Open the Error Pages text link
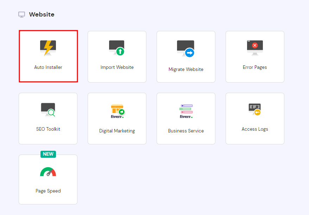 point(255,67)
